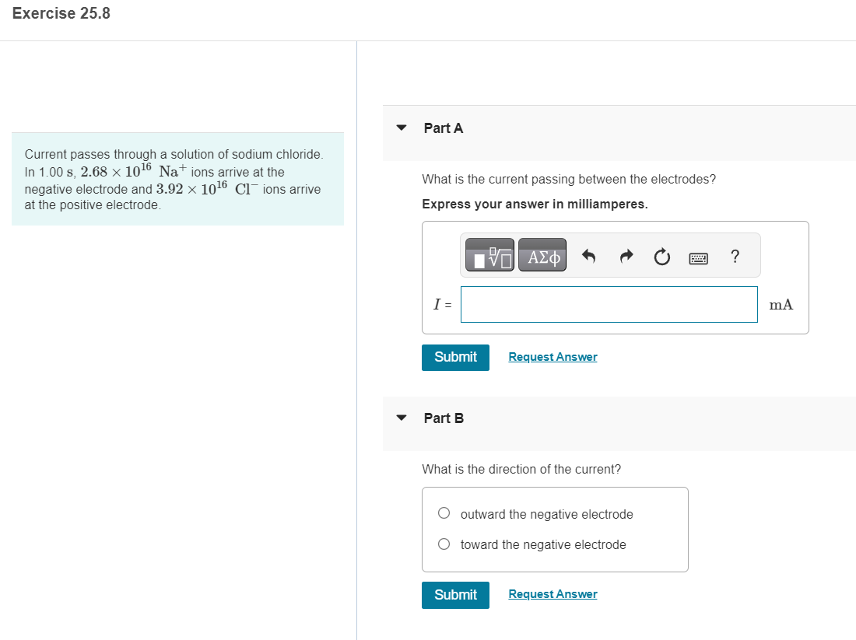Reset the answer field using the reset icon
Image resolution: width=856 pixels, height=640 pixels.
pyautogui.click(x=661, y=255)
